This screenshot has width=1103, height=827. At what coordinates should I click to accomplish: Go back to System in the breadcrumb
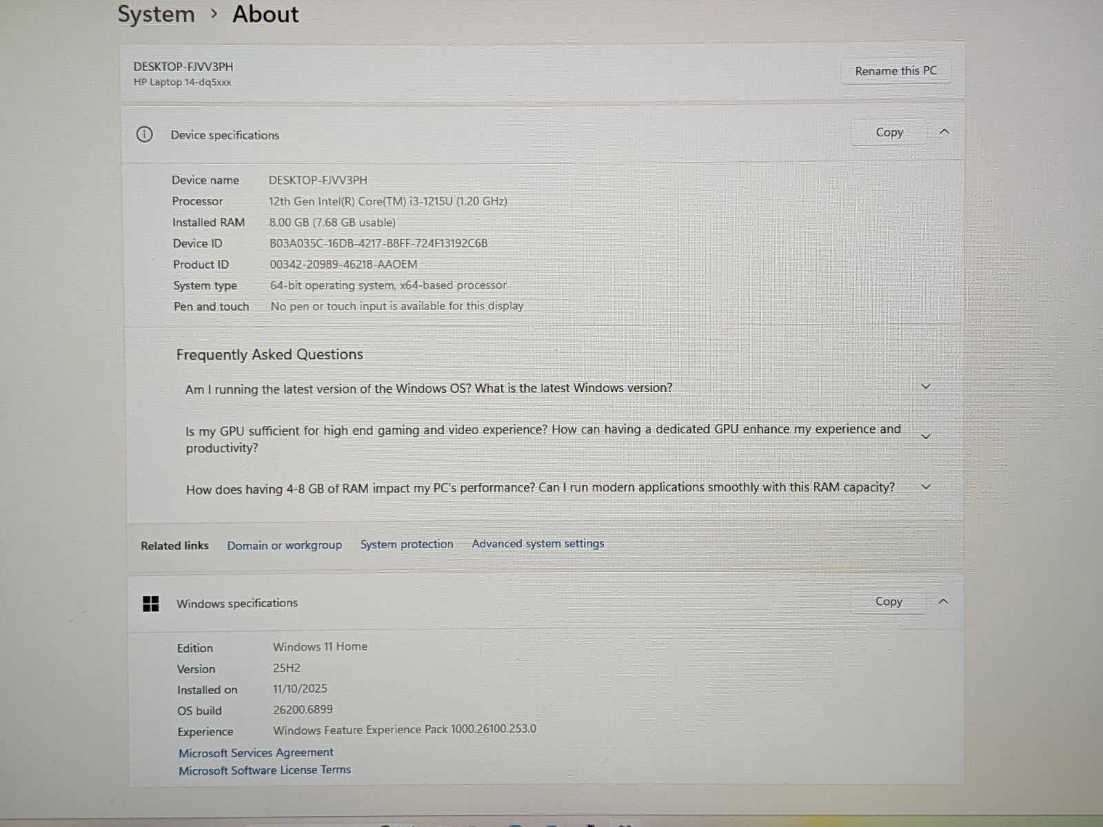(156, 14)
